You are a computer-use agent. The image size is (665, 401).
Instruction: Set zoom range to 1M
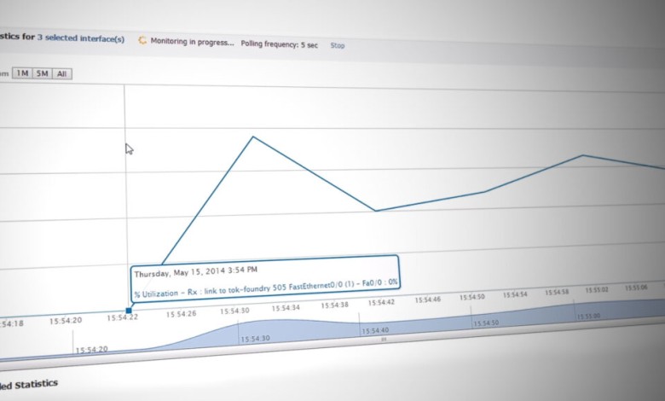pyautogui.click(x=22, y=73)
